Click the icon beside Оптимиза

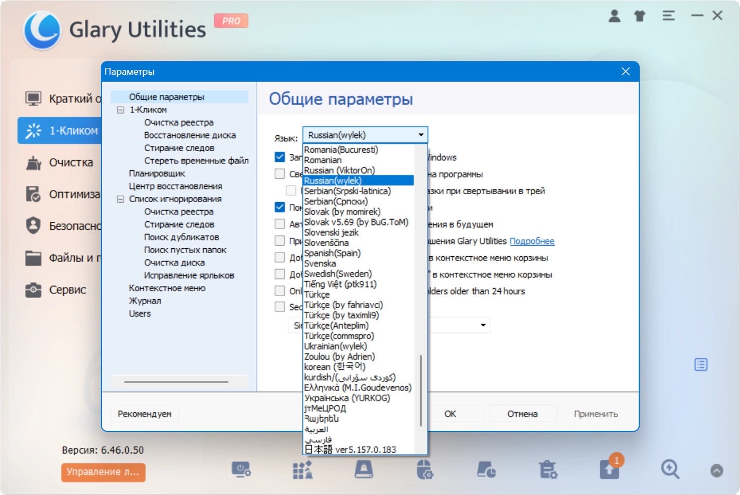[33, 194]
